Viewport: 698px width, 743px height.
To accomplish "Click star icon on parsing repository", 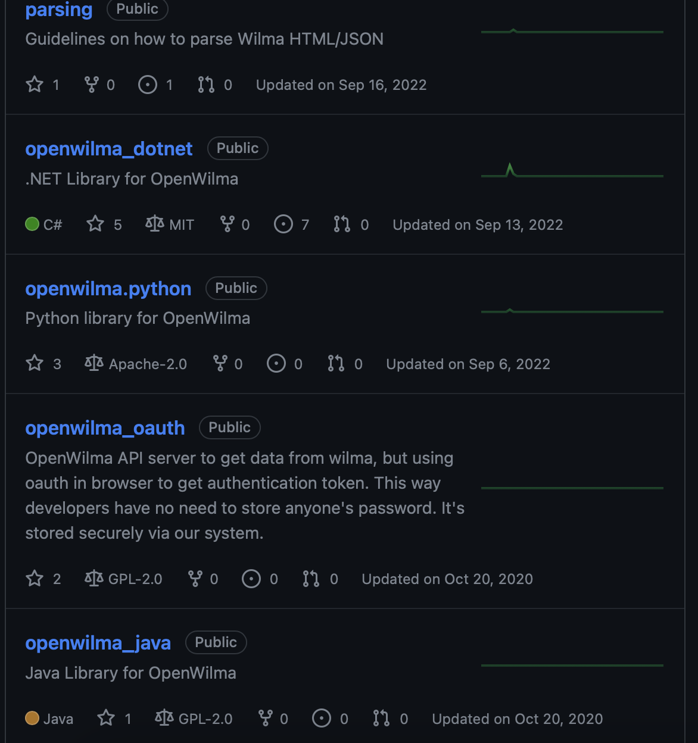I will pyautogui.click(x=35, y=85).
